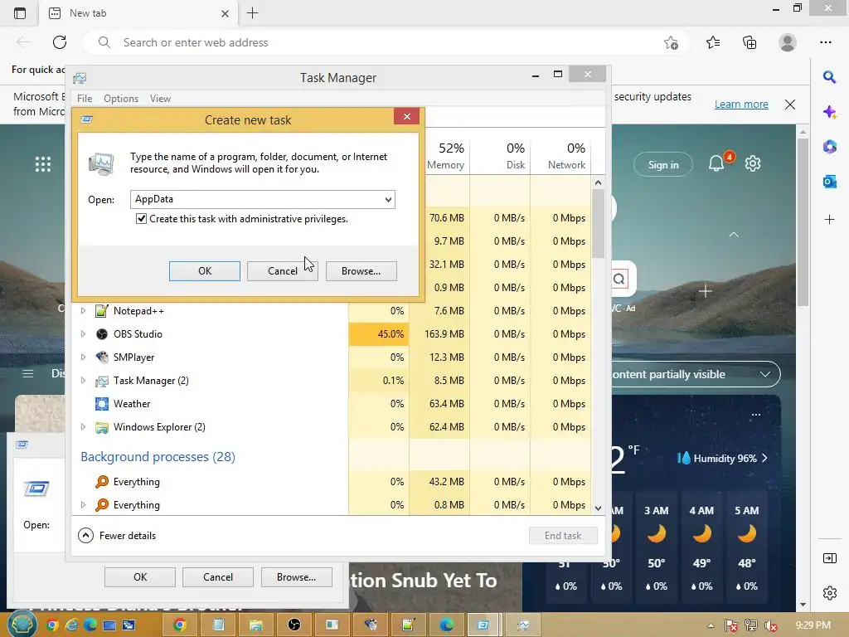Open Edge Settings and more ellipsis
This screenshot has width=849, height=637.
826,42
